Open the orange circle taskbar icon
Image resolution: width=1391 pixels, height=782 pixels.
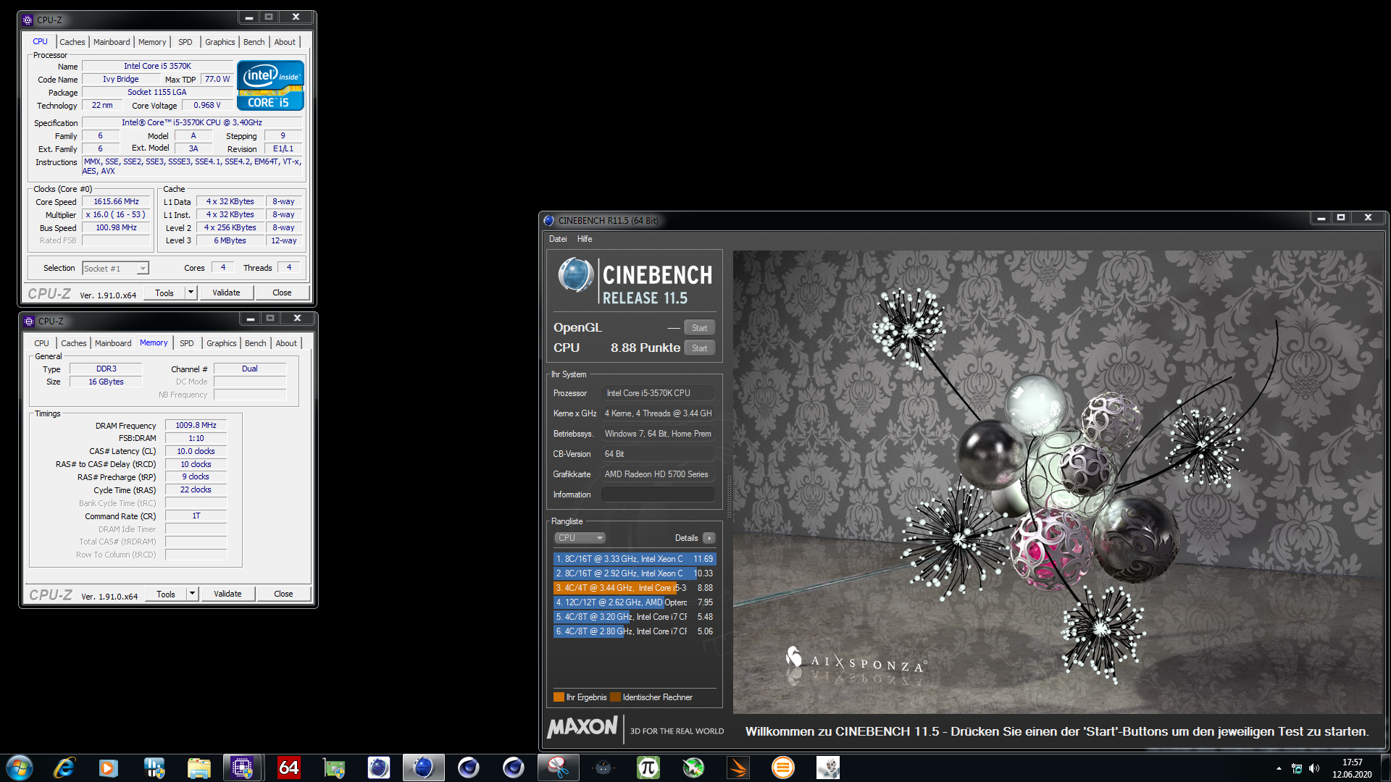tap(782, 768)
